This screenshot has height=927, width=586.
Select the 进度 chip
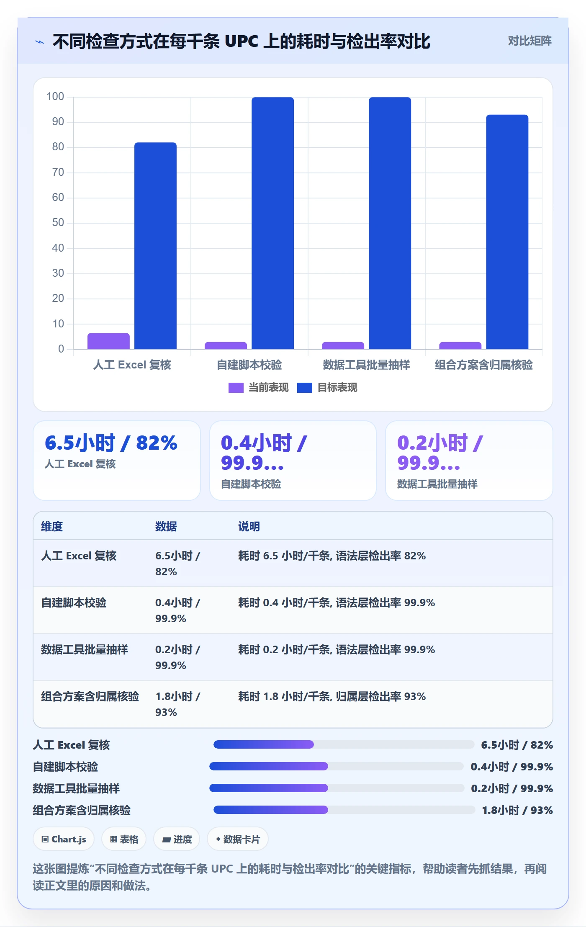[x=177, y=839]
